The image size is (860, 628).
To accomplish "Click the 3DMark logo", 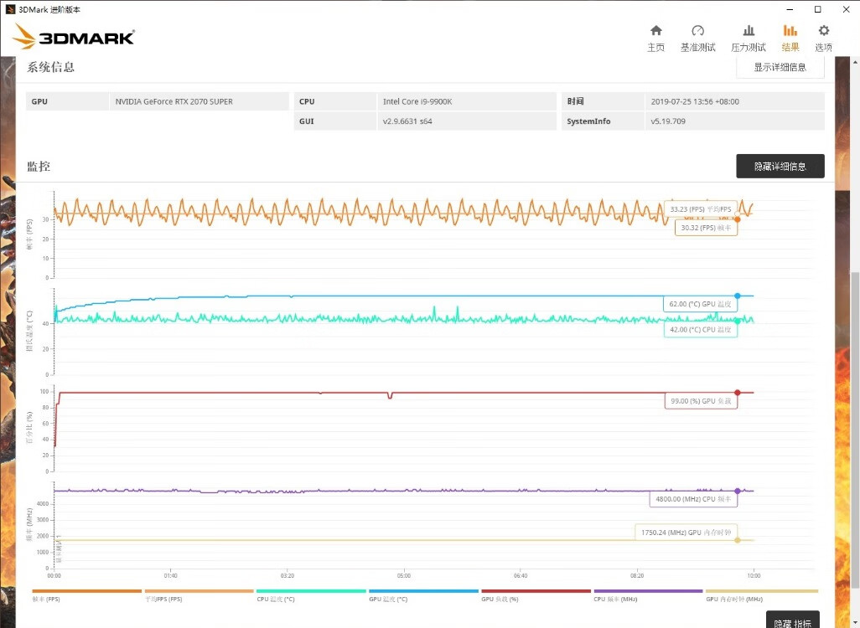I will pos(74,37).
